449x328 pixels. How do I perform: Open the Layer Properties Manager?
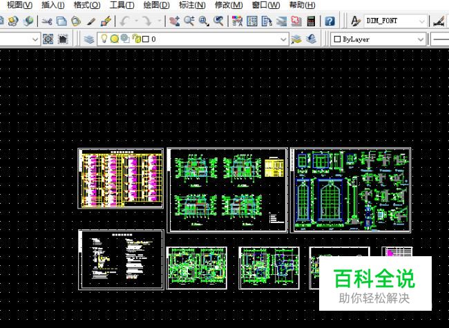[89, 39]
